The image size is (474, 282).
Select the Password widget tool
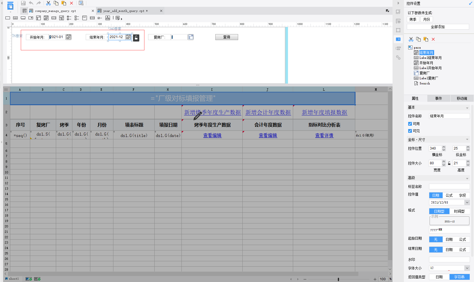tap(92, 18)
